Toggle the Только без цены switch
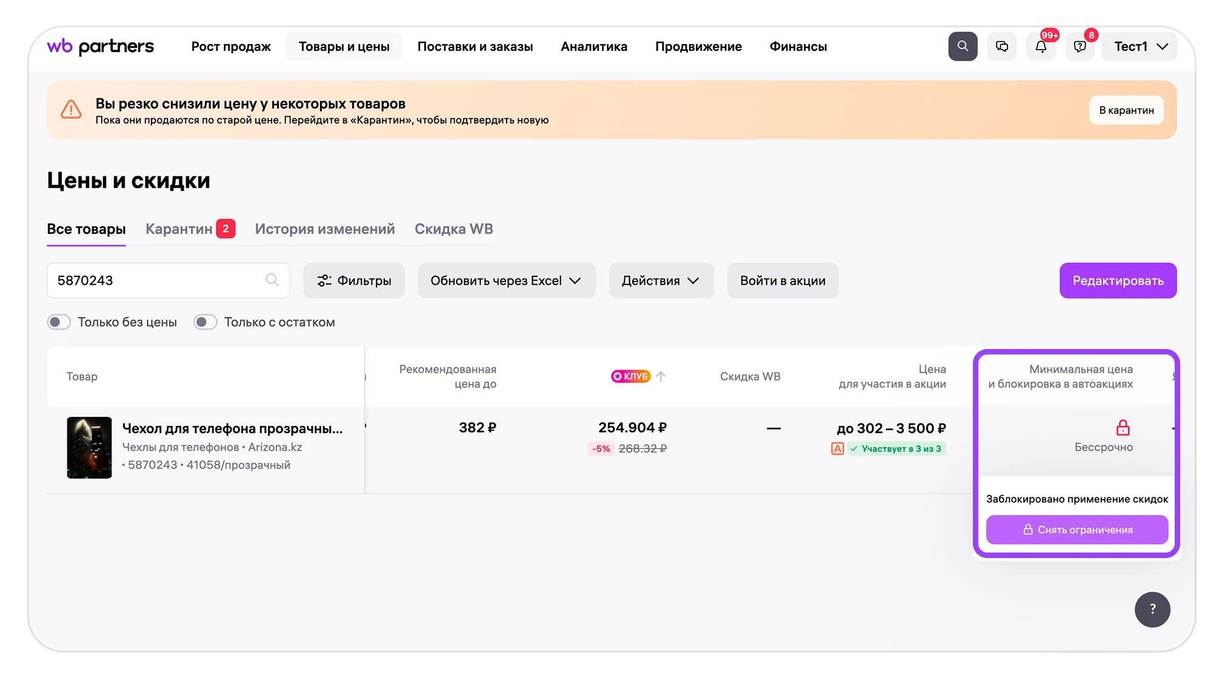The image size is (1222, 678). (59, 322)
